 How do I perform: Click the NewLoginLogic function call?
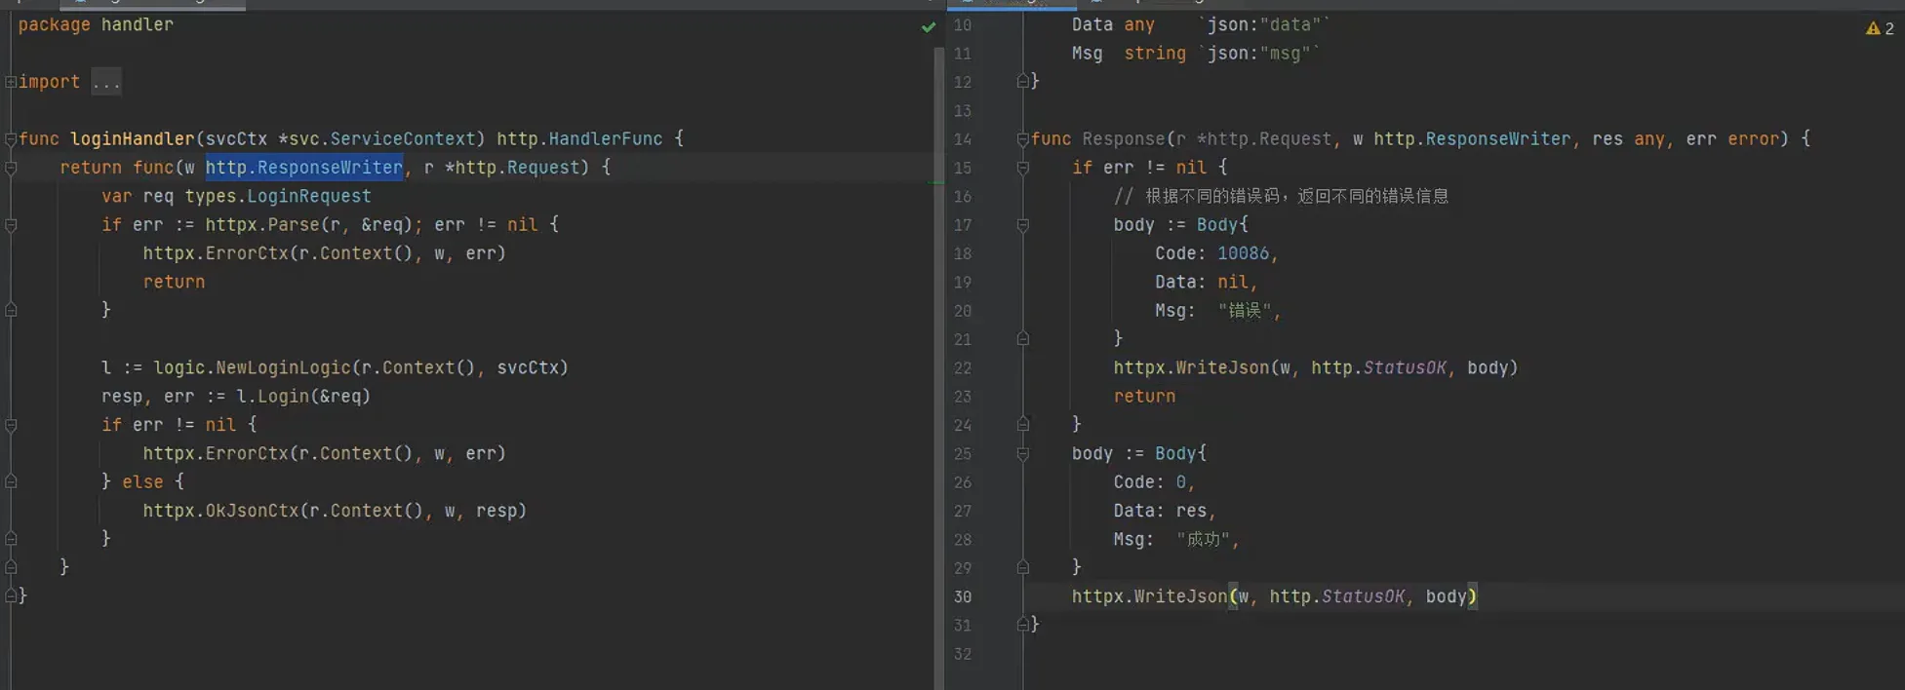click(283, 367)
